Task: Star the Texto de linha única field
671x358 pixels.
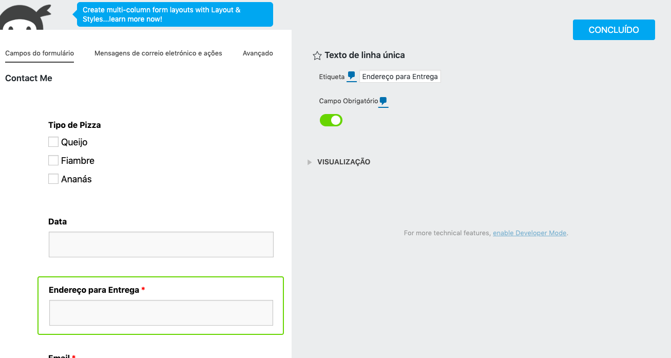Action: (x=317, y=55)
